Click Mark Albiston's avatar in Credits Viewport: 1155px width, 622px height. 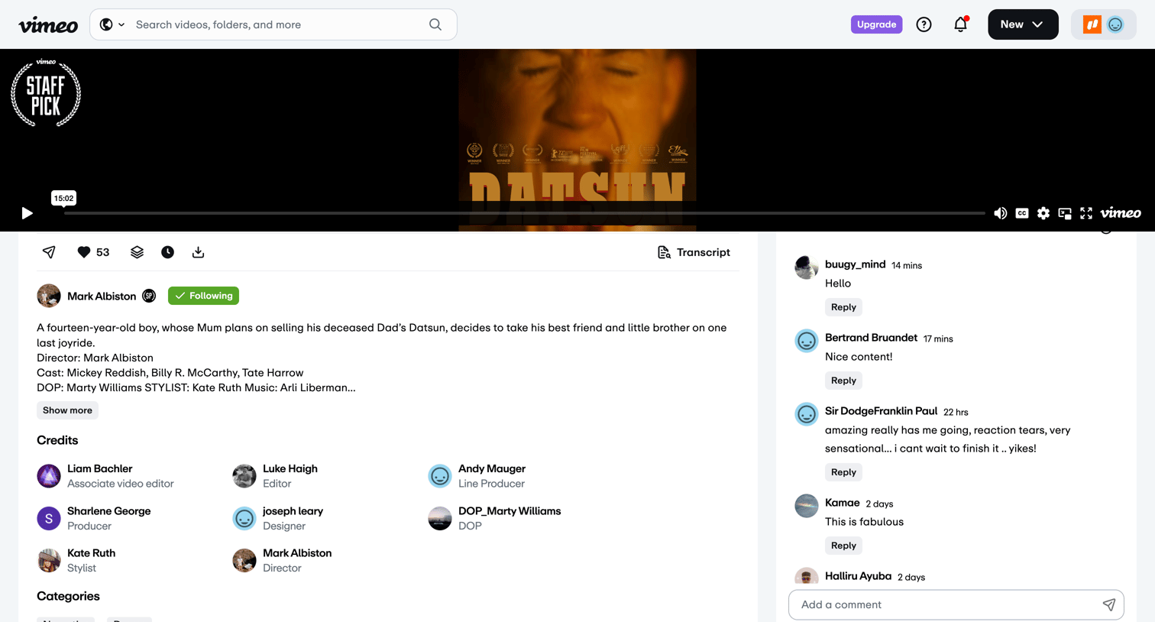[244, 560]
